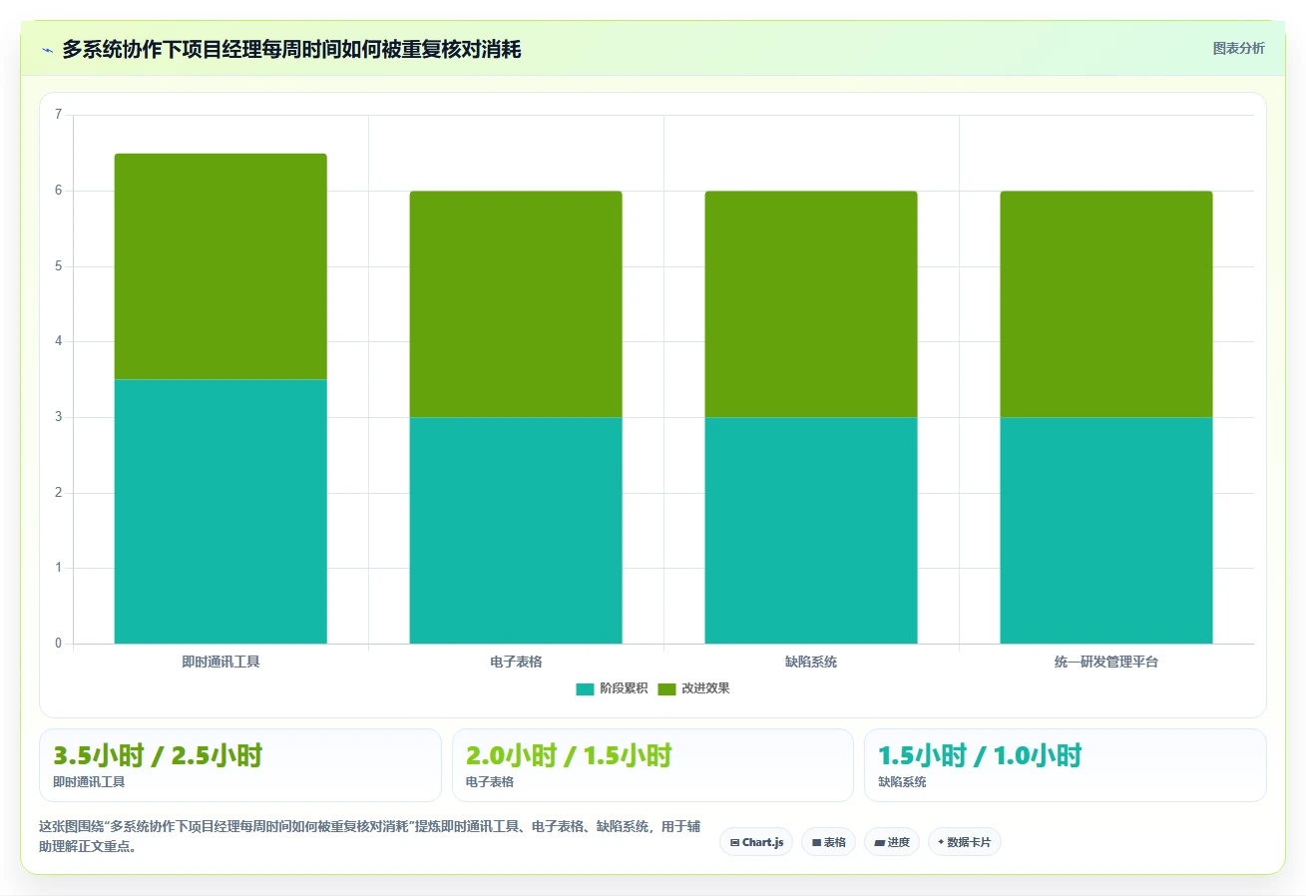Click the 统一研发管理平台 x-axis label
Screen dimensions: 1306x896
(x=1106, y=662)
